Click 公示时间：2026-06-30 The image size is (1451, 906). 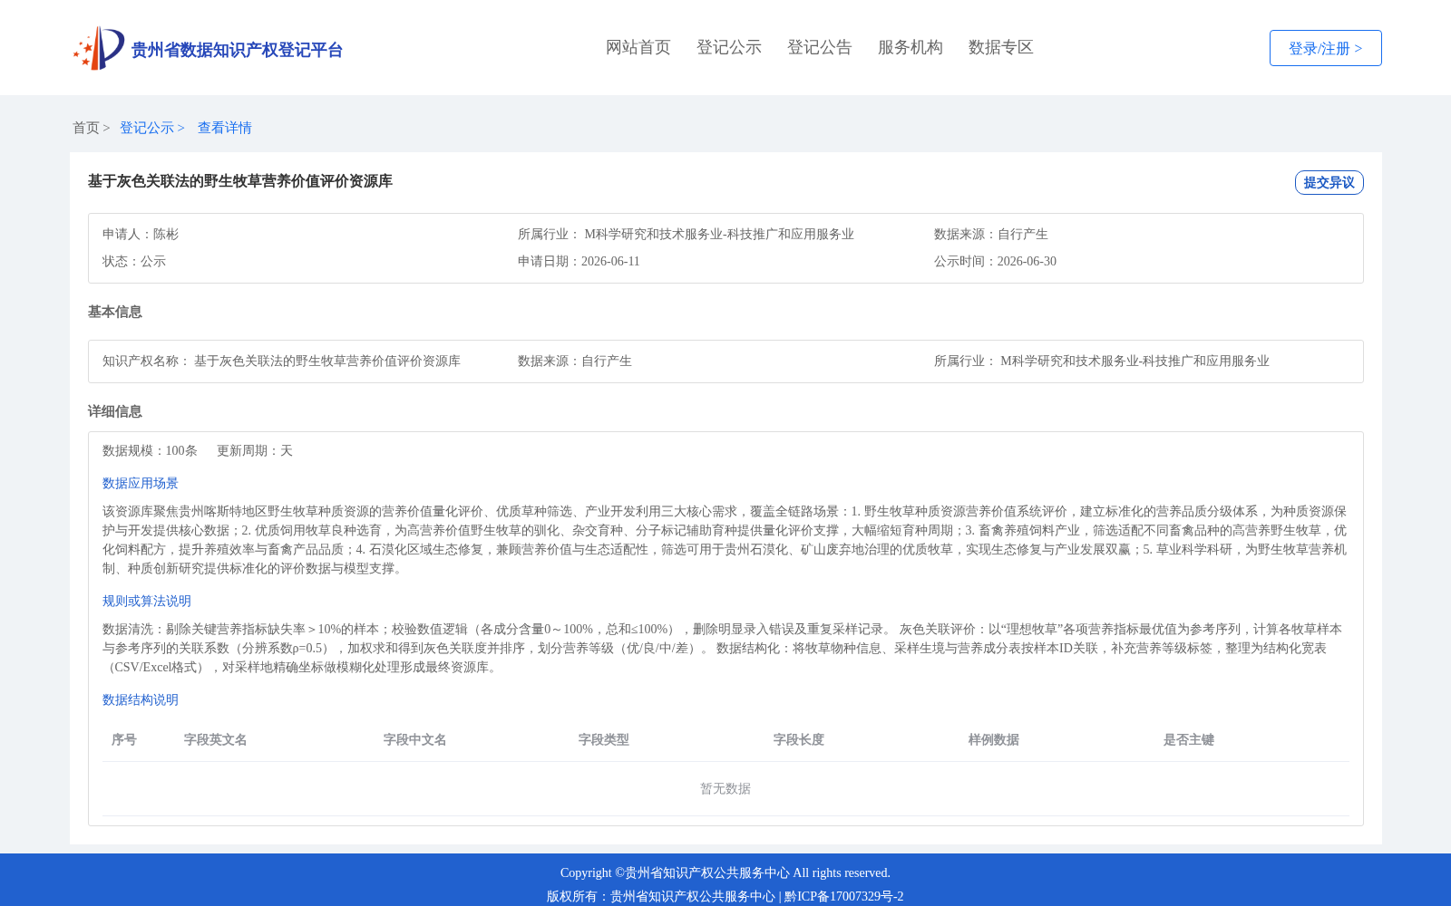click(x=995, y=261)
